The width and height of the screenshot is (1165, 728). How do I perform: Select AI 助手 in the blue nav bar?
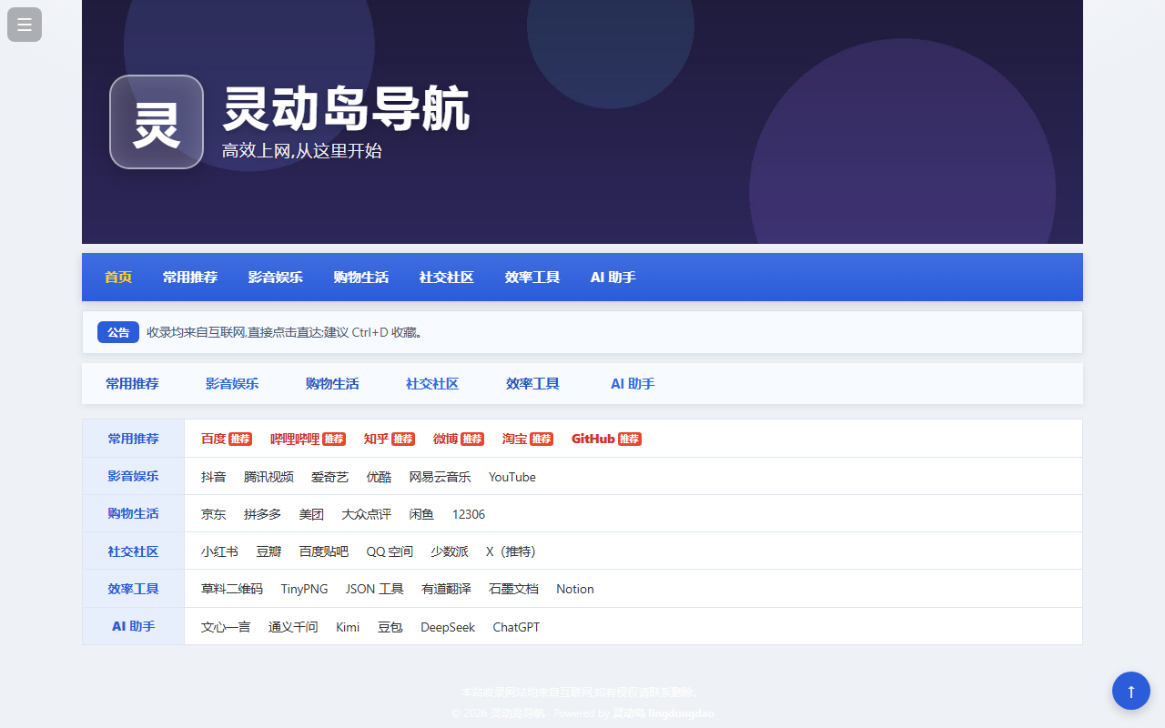click(x=613, y=278)
